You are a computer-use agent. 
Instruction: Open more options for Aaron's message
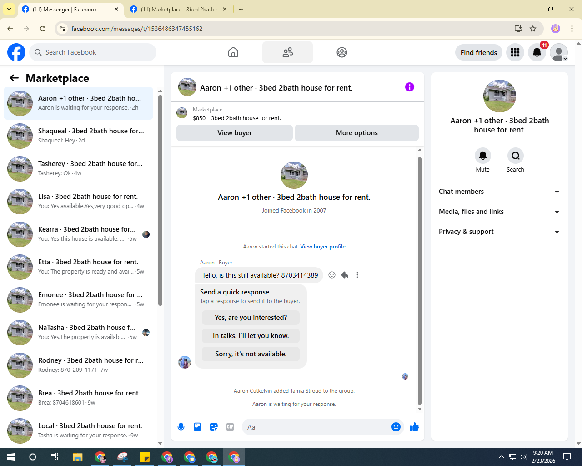tap(357, 275)
